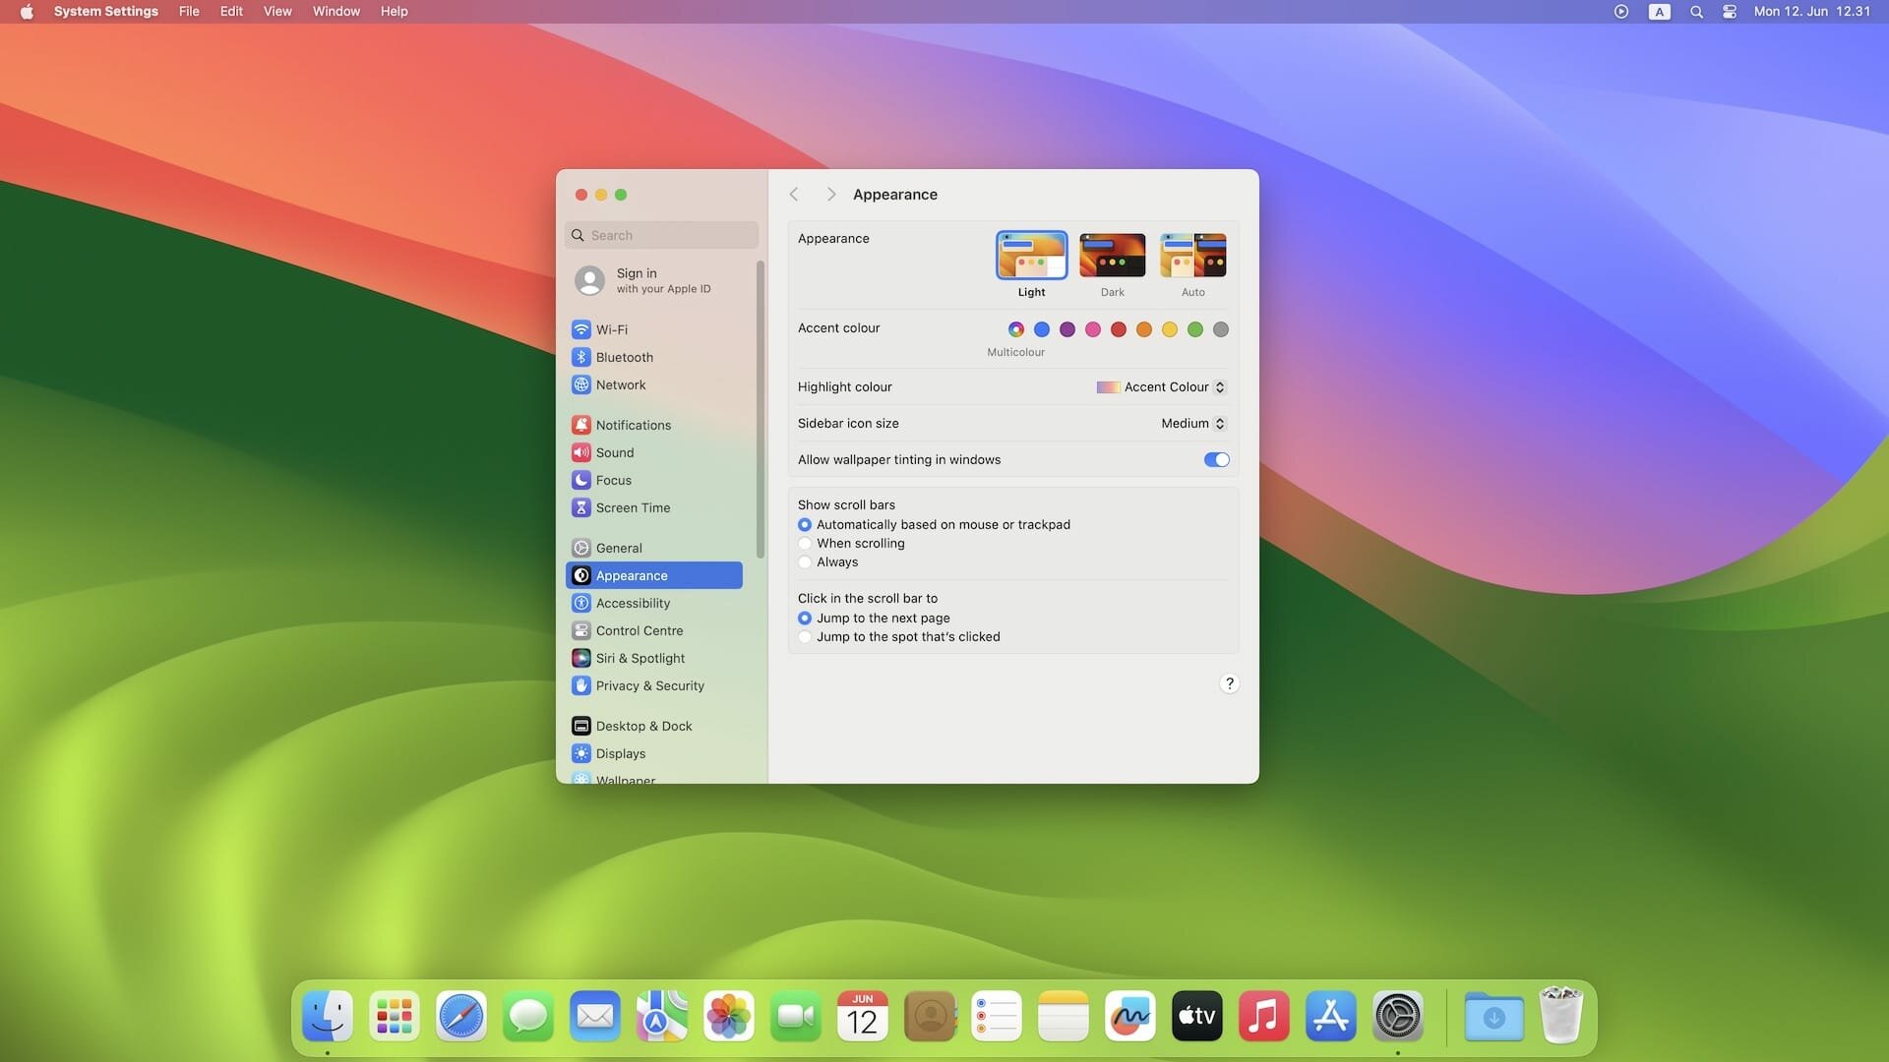Screen dimensions: 1889x1062
Task: Open the Focus settings panel
Action: pos(612,481)
